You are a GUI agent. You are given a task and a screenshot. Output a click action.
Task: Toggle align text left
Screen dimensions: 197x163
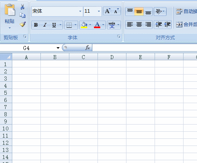(x=130, y=25)
